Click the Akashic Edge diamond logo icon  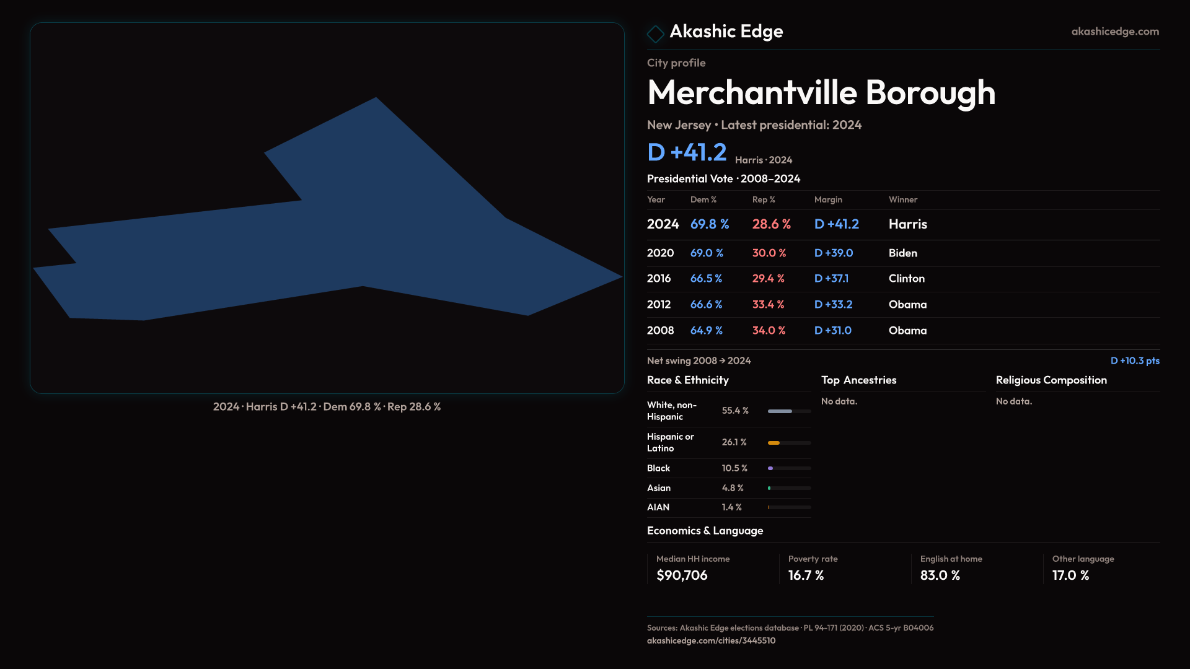(x=655, y=33)
